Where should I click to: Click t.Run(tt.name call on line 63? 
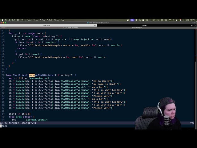click(21, 36)
